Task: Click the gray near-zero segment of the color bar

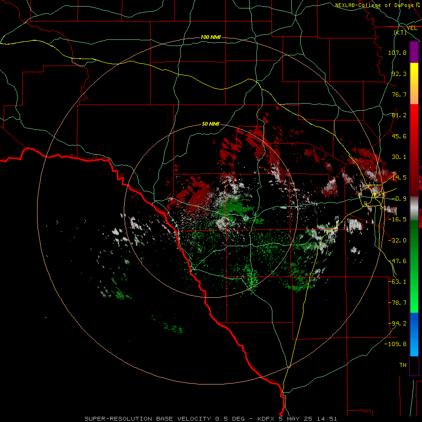Action: (414, 209)
